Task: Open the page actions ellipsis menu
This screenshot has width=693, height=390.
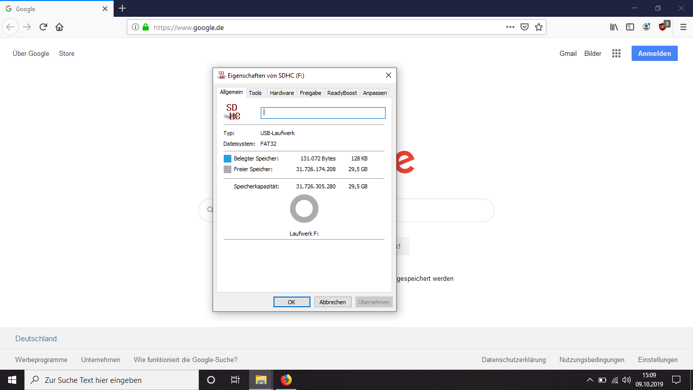Action: [x=510, y=27]
